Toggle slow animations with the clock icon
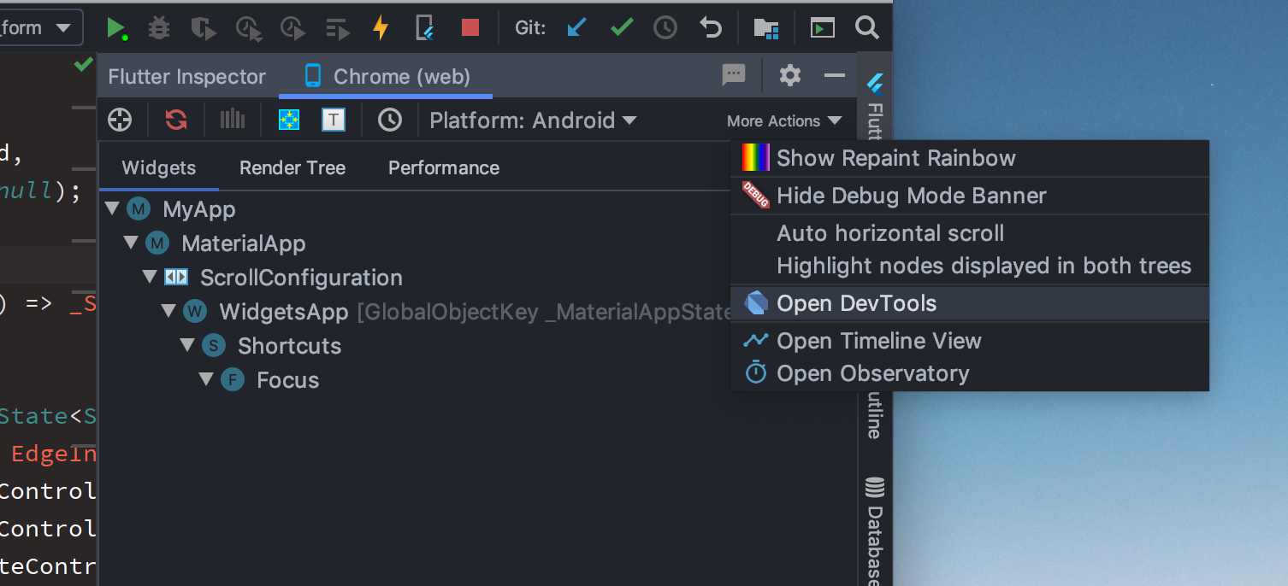 click(390, 120)
